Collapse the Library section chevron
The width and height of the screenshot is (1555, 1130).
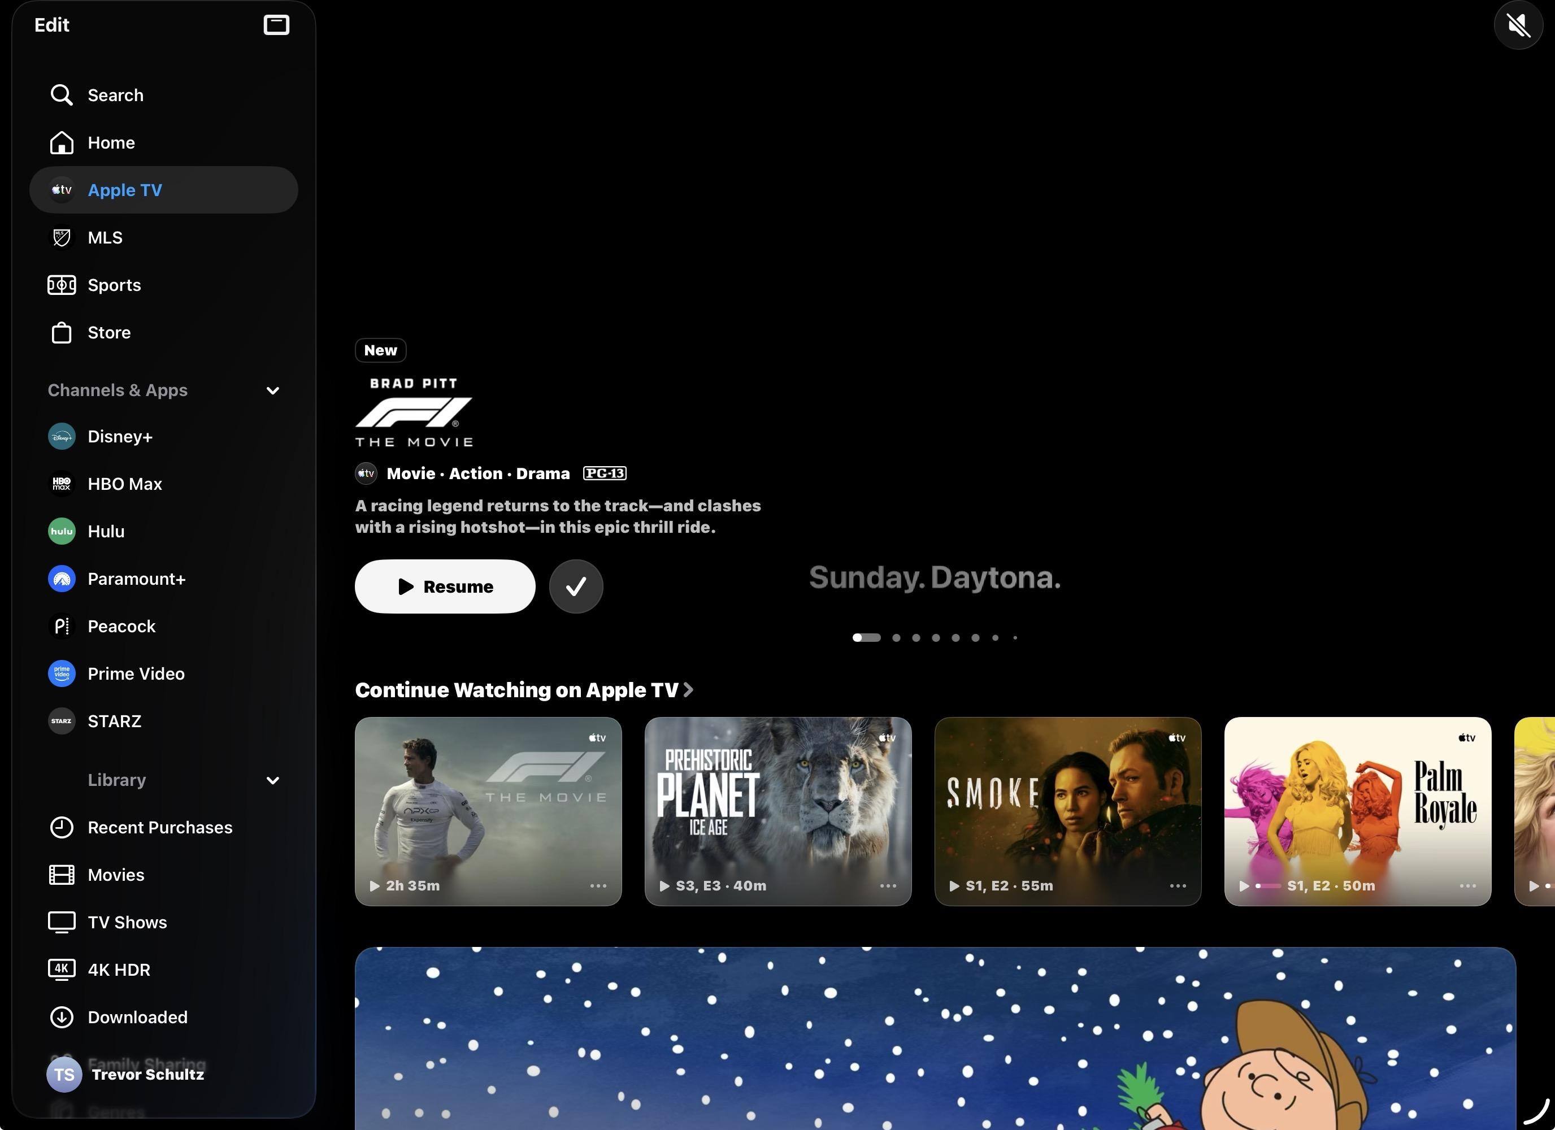click(x=272, y=780)
